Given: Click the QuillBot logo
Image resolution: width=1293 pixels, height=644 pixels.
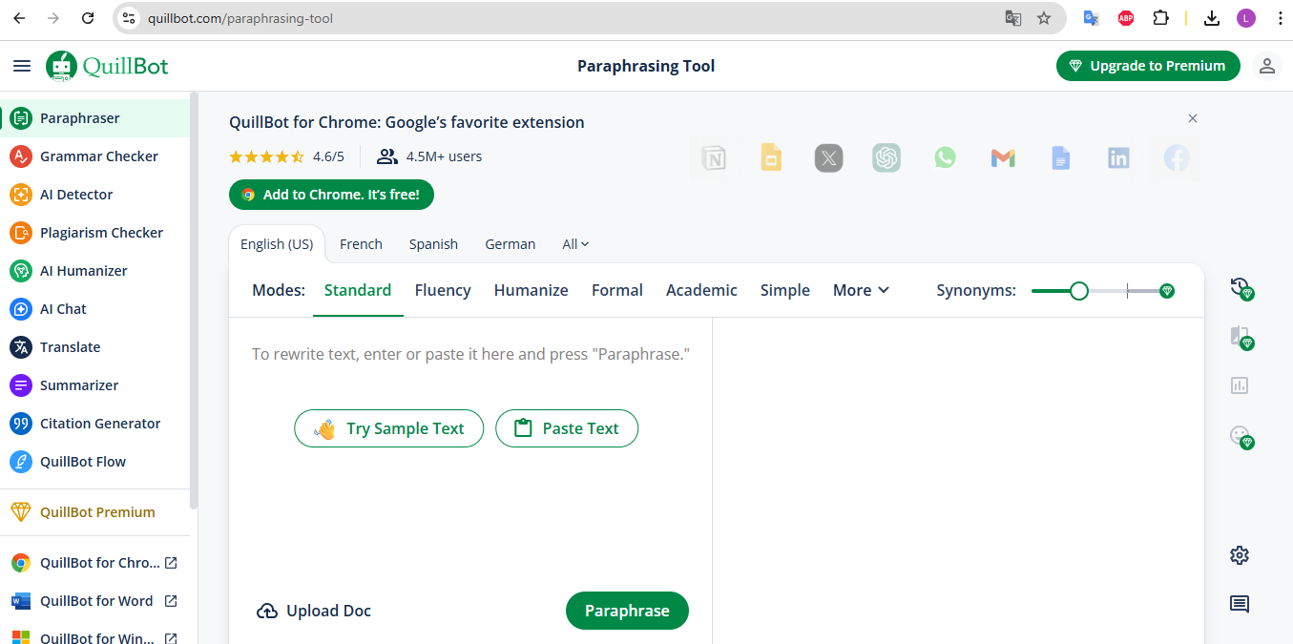Looking at the screenshot, I should pos(107,66).
